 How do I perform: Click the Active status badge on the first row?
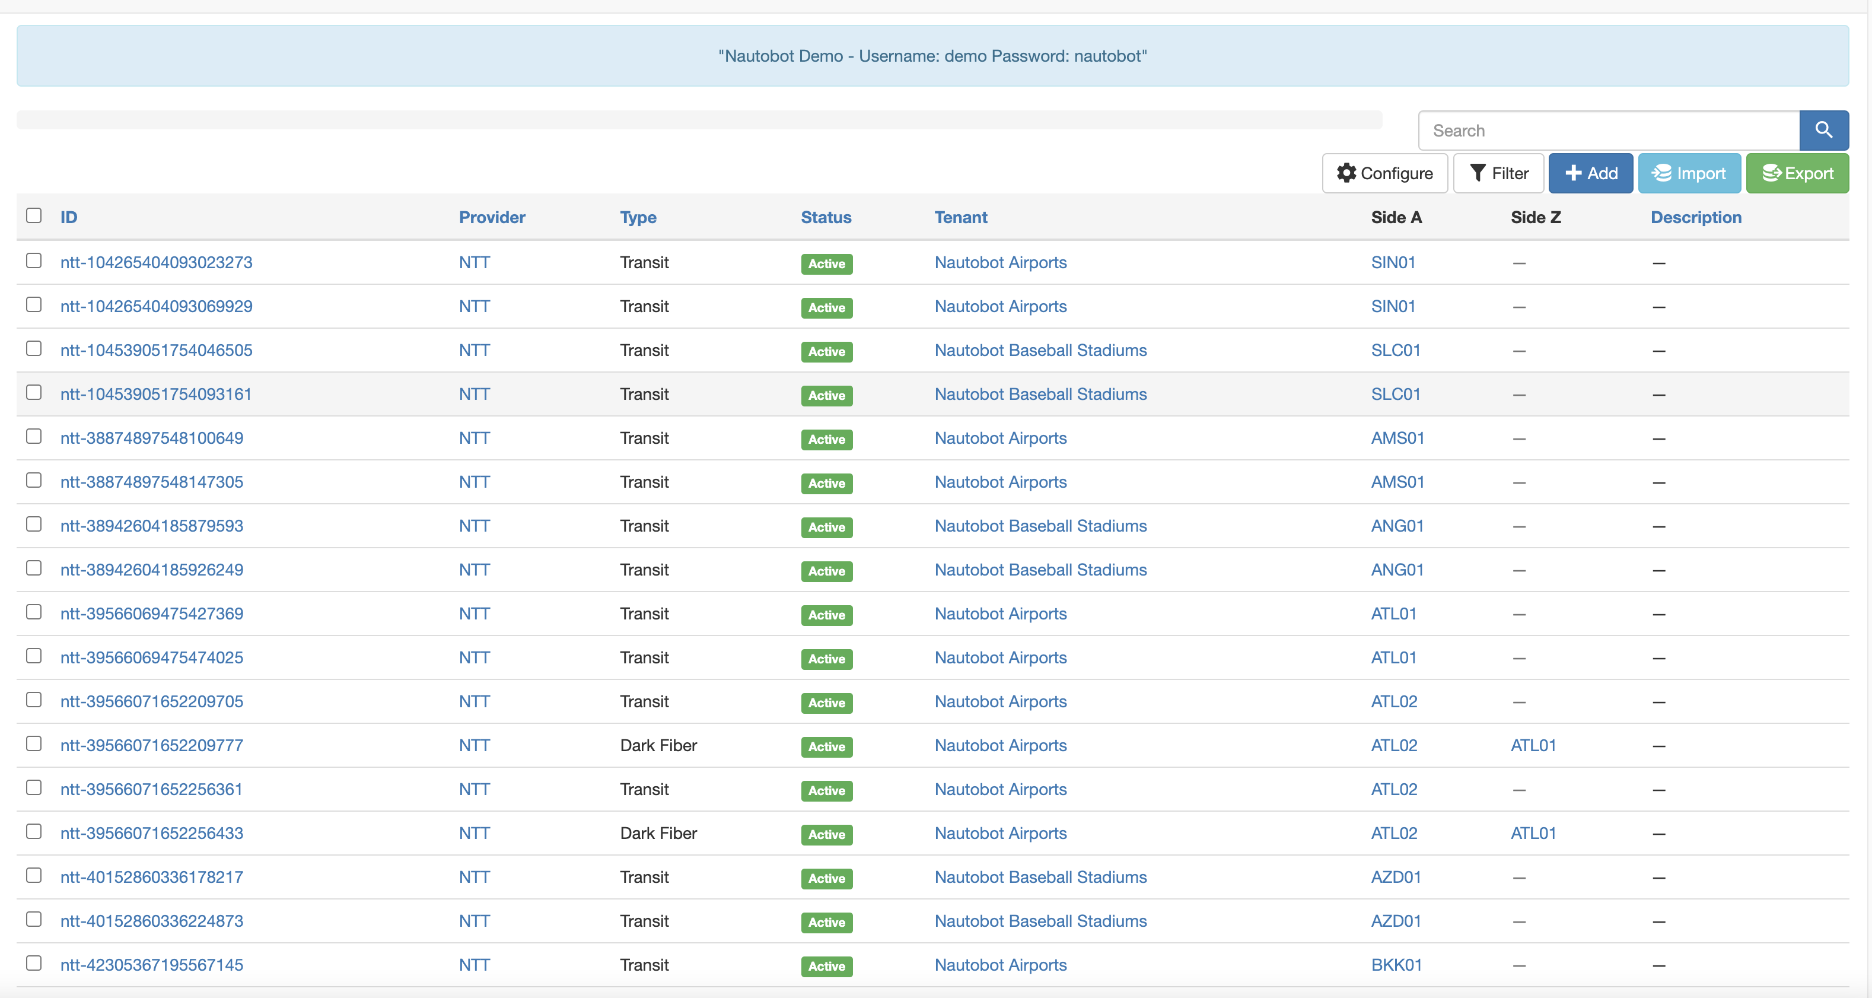tap(826, 264)
